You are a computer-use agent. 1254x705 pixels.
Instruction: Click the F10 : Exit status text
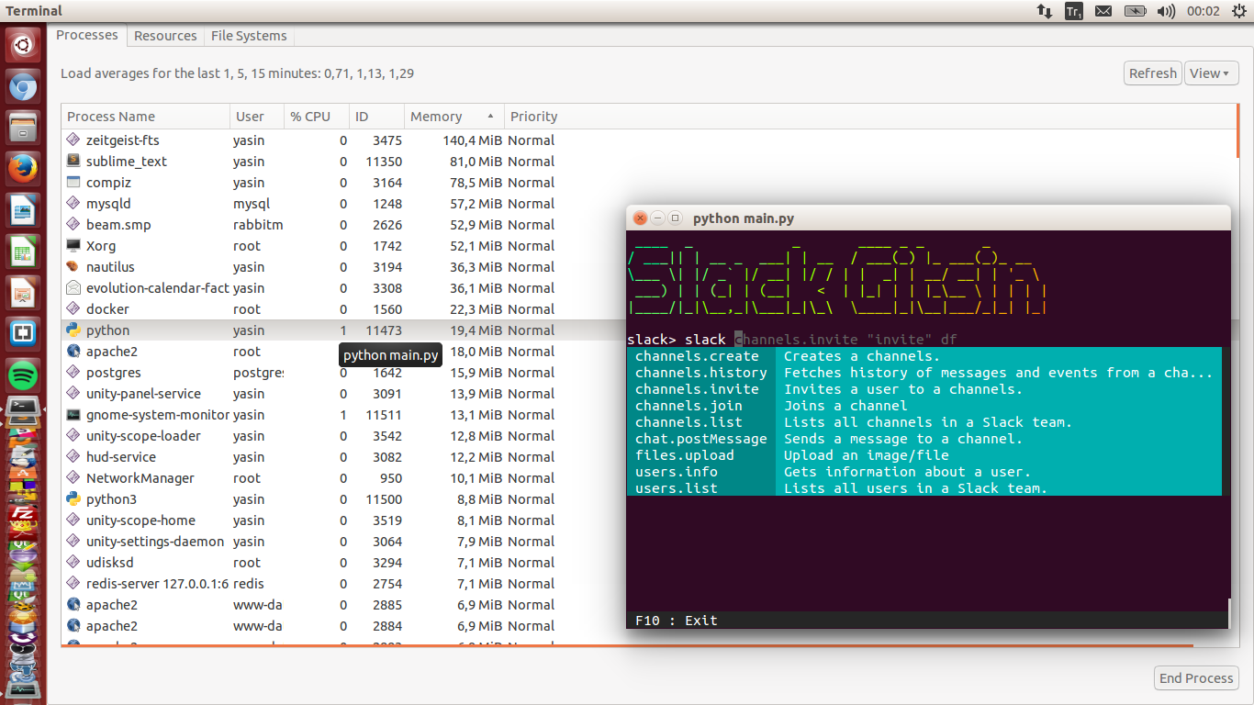pos(677,621)
